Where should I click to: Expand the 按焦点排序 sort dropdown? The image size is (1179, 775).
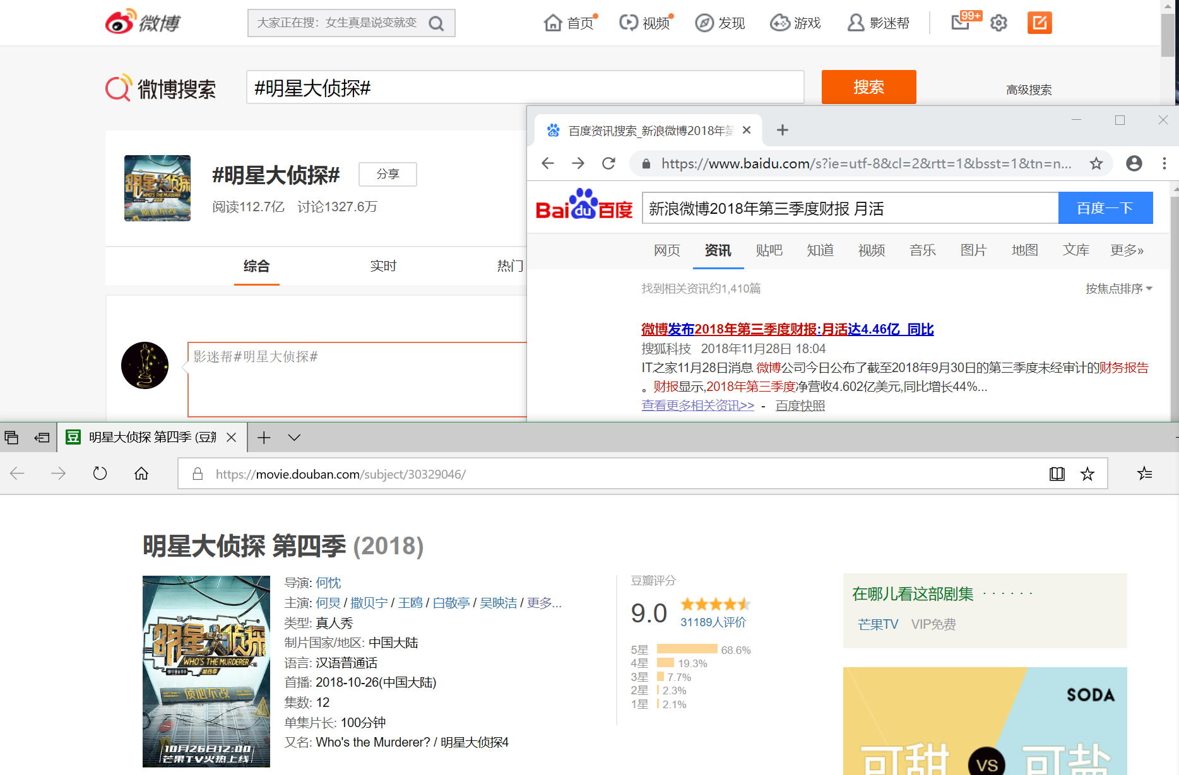1118,289
